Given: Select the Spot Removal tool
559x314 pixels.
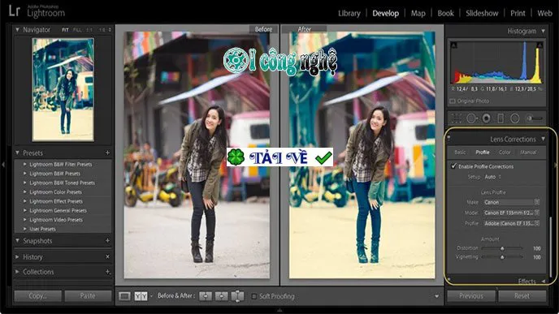Looking at the screenshot, I should 471,118.
